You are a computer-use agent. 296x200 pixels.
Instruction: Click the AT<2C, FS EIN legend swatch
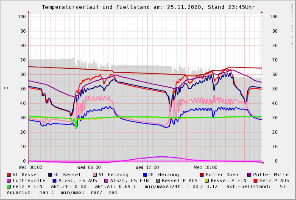[107, 181]
